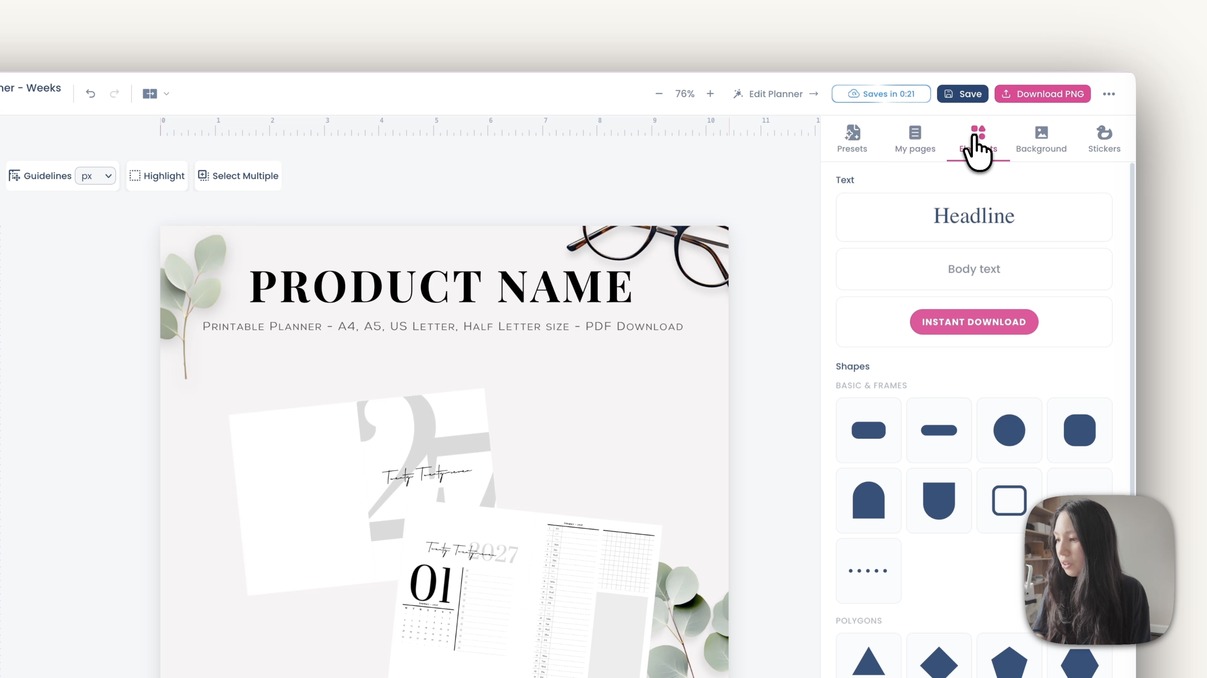Save the design
Screen dimensions: 1207x678
pyautogui.click(x=962, y=94)
